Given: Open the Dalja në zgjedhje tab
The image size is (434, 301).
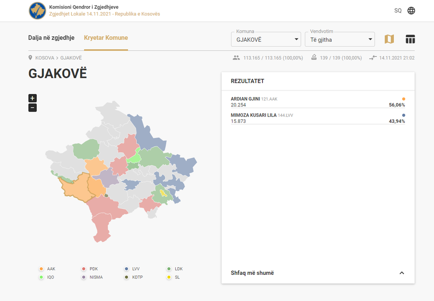Looking at the screenshot, I should click(x=51, y=38).
